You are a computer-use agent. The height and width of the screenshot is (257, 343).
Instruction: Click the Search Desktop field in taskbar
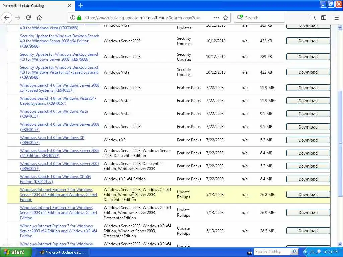click(272, 252)
